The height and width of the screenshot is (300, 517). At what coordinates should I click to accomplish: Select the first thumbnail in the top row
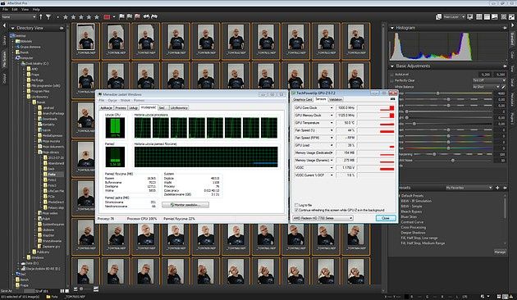tap(85, 40)
